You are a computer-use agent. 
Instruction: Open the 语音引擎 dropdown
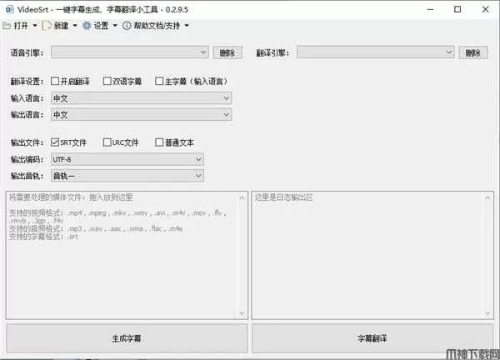coord(130,52)
